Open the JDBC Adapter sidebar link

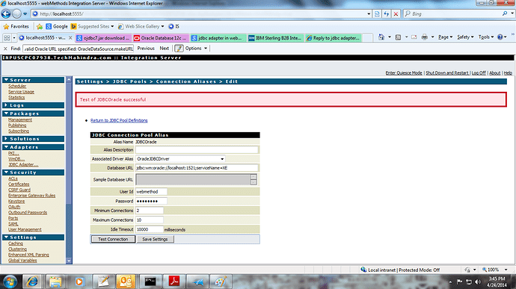click(23, 165)
